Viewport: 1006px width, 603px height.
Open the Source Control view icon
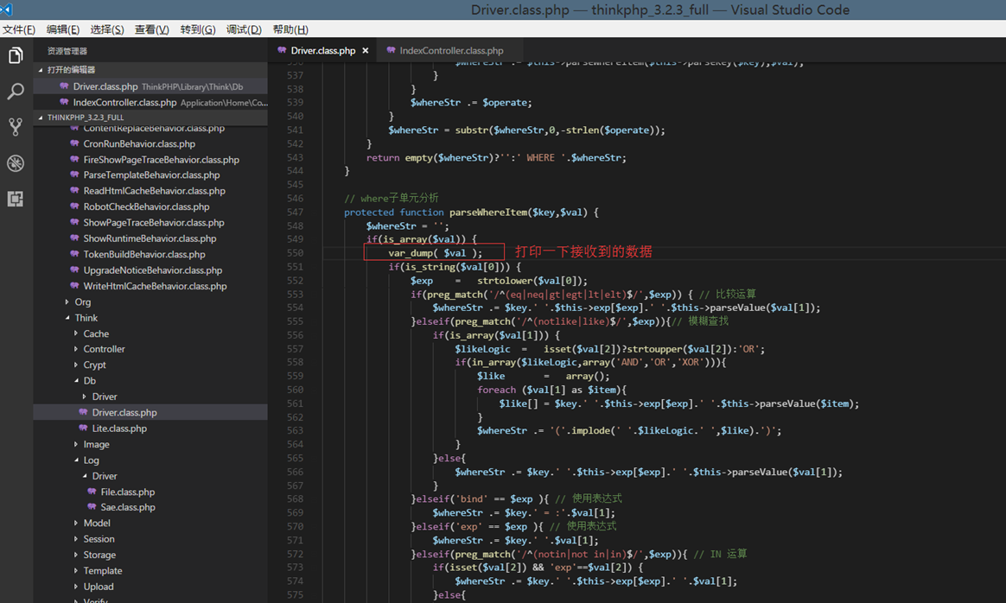[16, 127]
